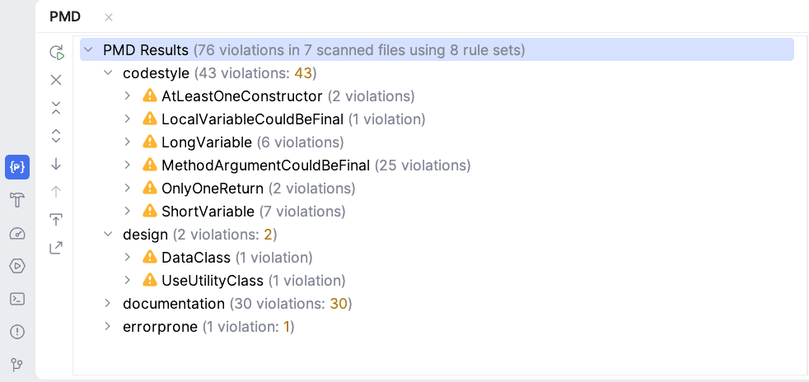Open the Problems tool window
The image size is (809, 382).
tap(17, 332)
